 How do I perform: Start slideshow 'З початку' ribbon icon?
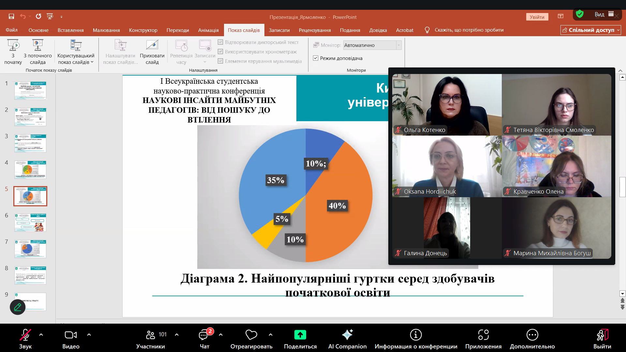[13, 45]
